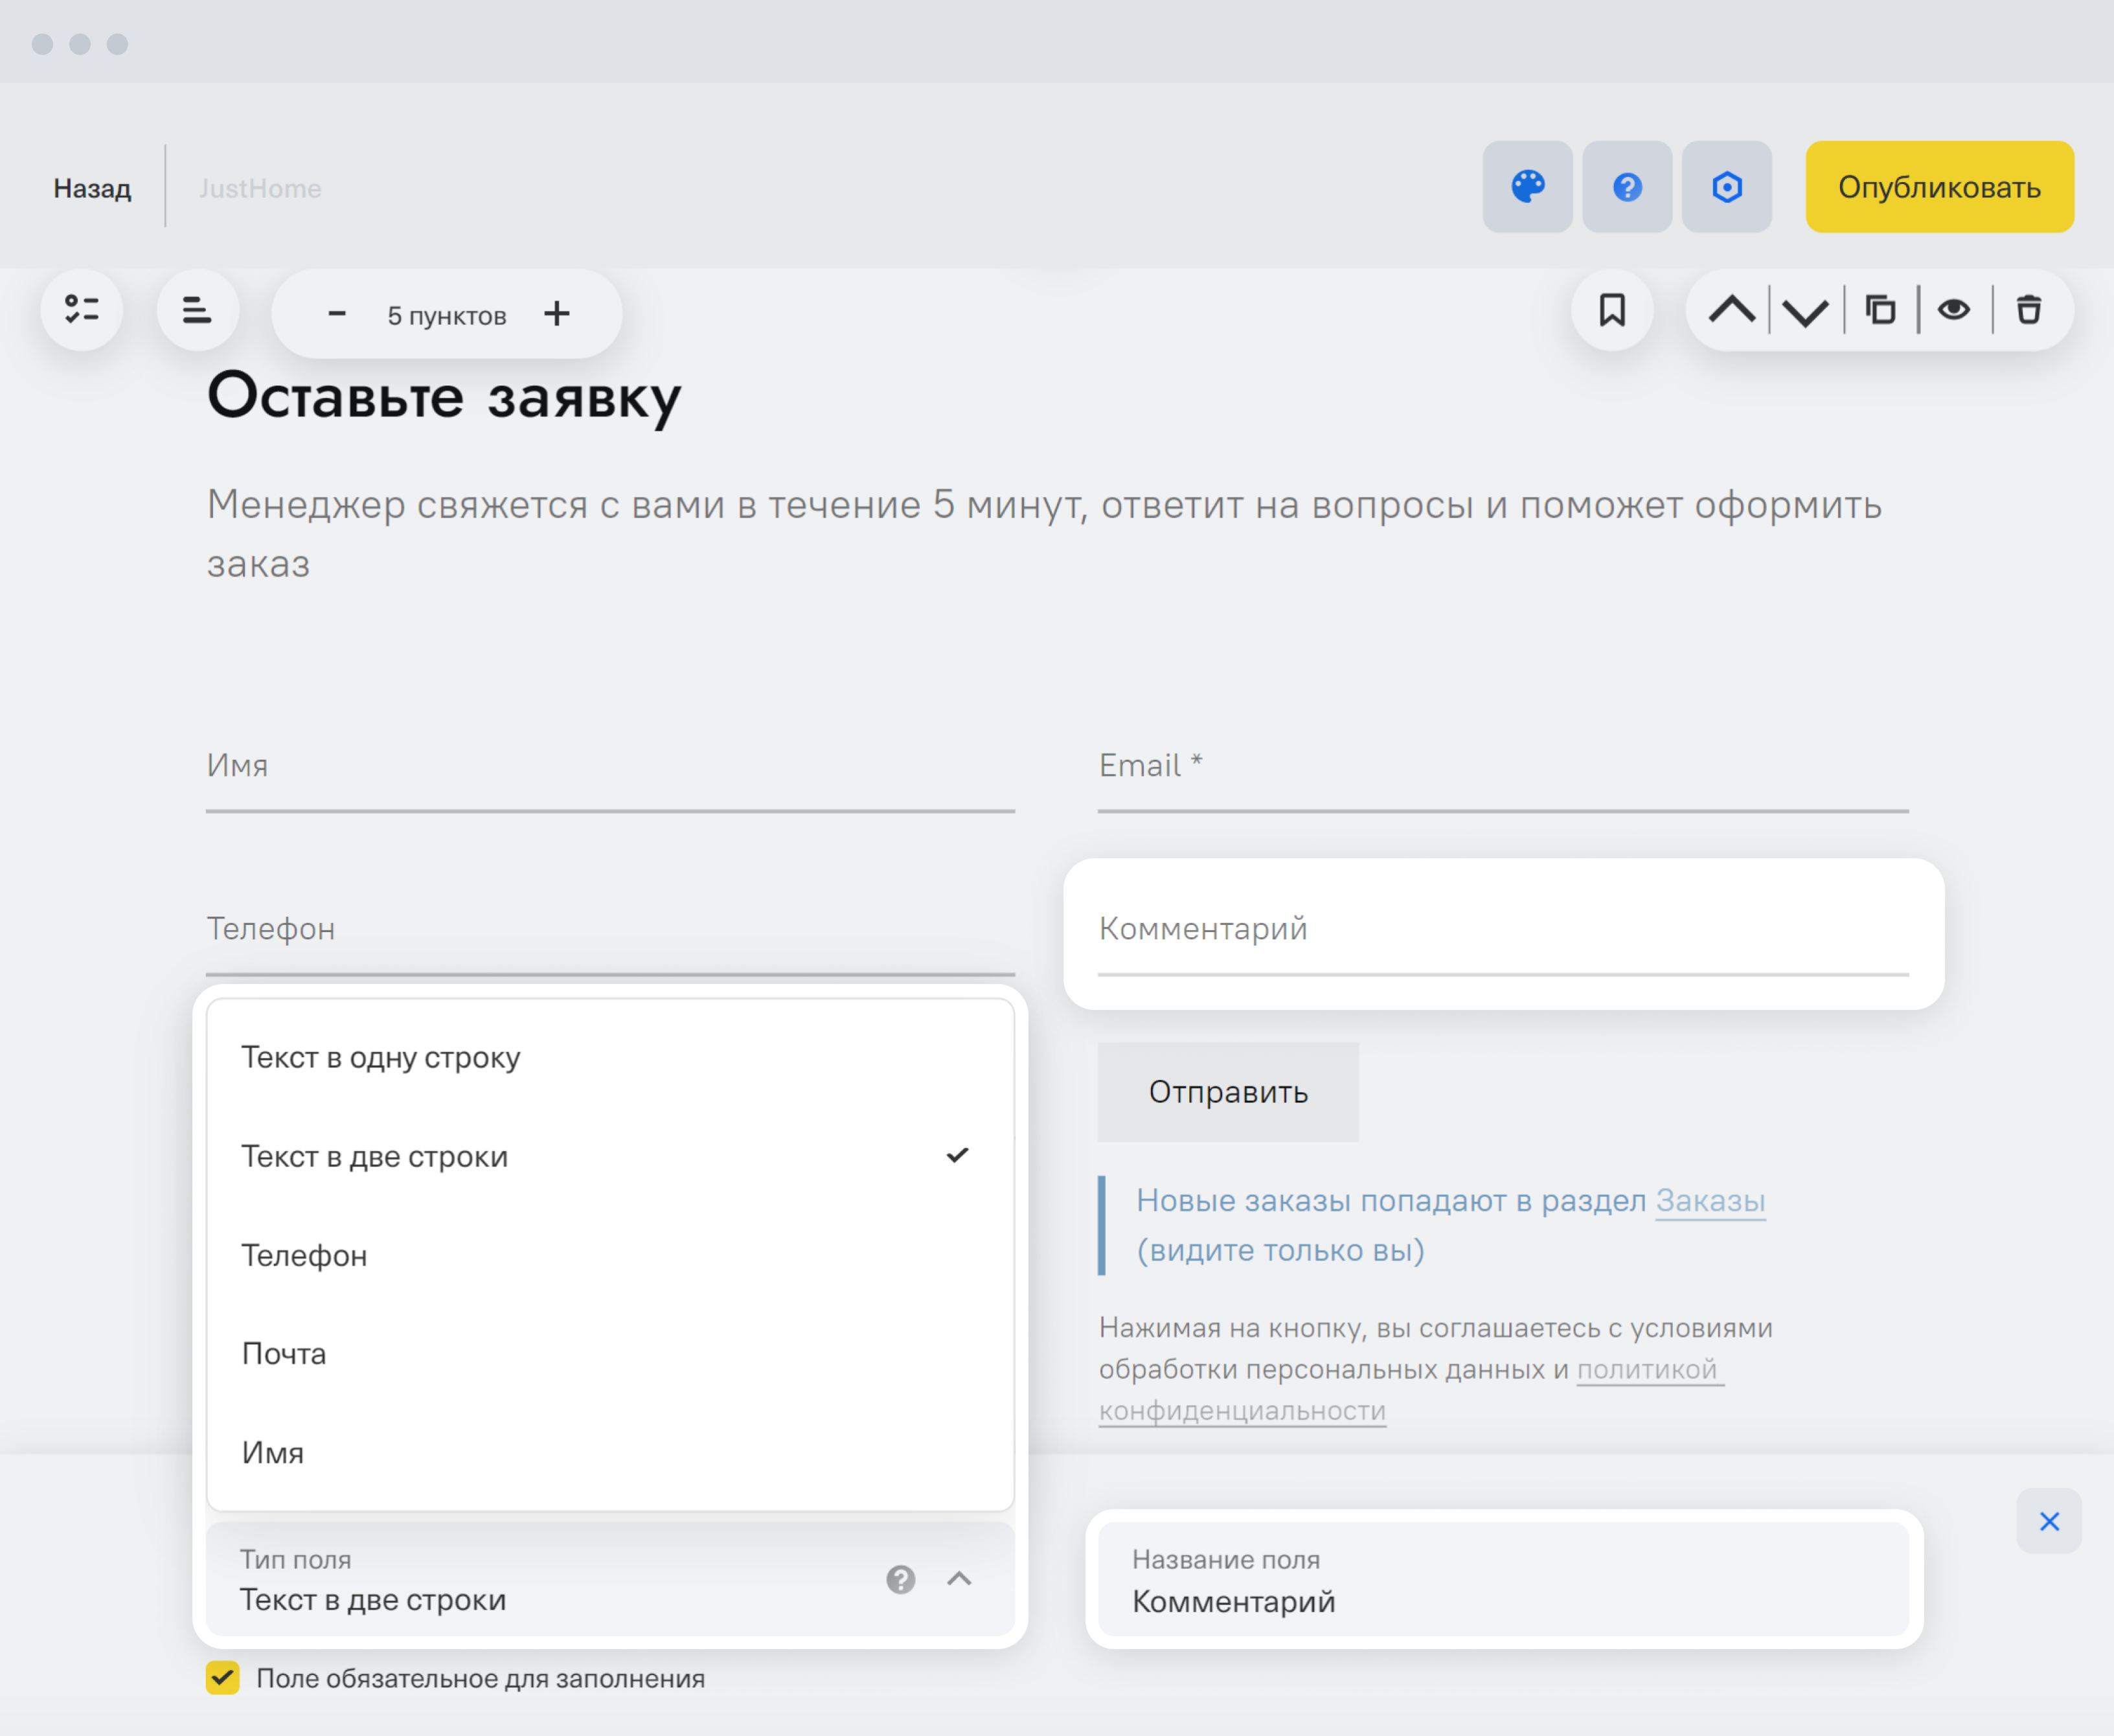The image size is (2114, 1736).
Task: Select 'Текст в две строки' option
Action: [610, 1156]
